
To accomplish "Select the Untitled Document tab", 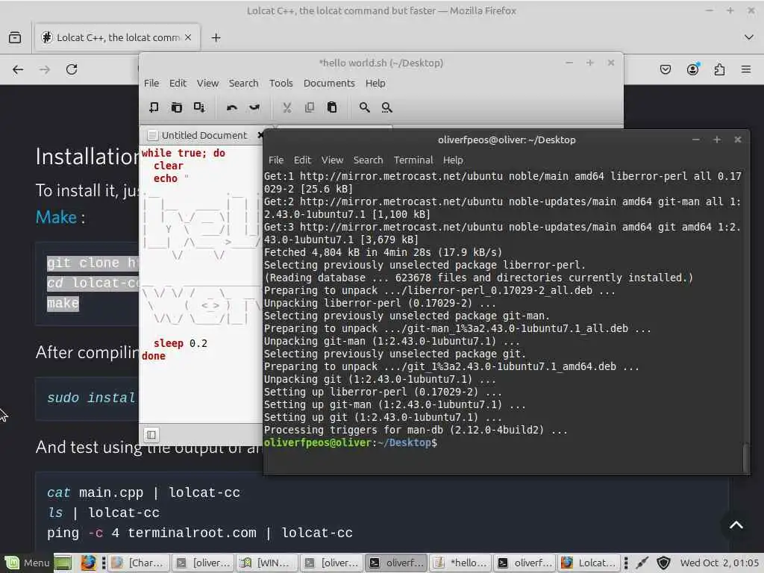I will 204,135.
